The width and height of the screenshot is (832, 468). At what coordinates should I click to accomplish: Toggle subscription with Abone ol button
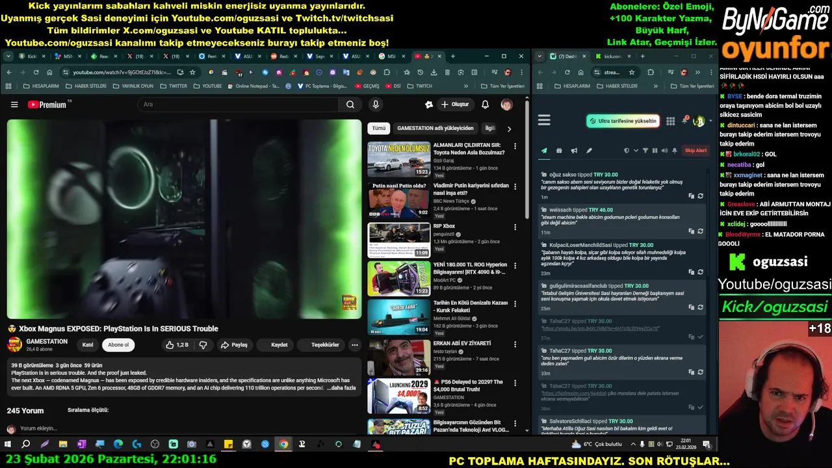tap(118, 345)
